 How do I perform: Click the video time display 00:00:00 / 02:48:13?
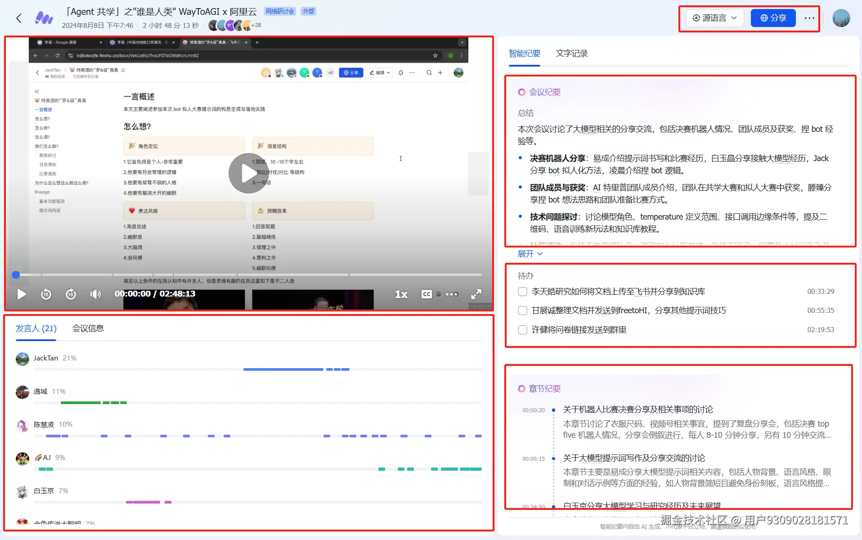coord(155,294)
